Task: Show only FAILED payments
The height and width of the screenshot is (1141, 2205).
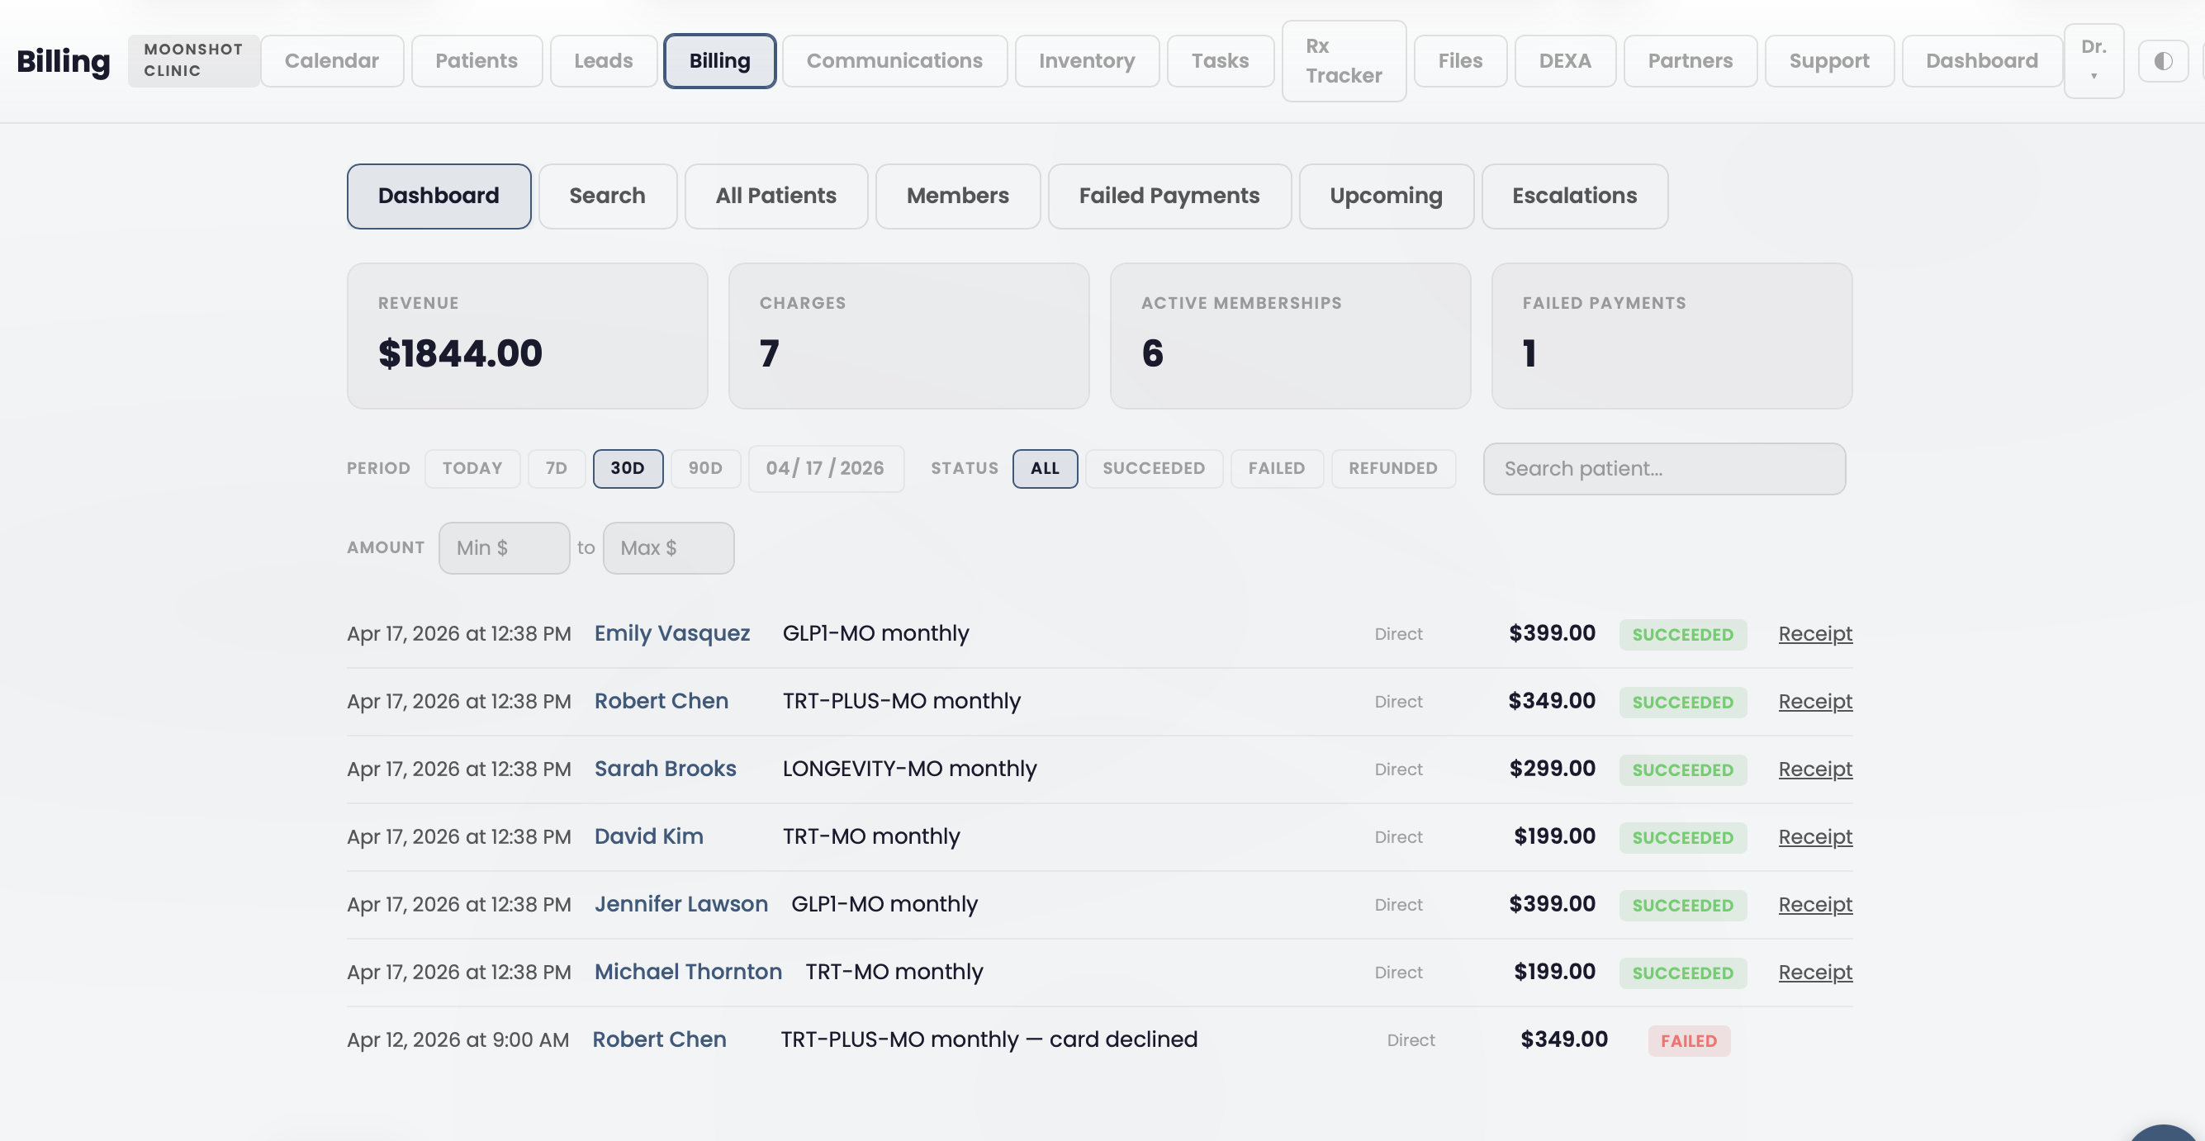Action: [x=1276, y=468]
